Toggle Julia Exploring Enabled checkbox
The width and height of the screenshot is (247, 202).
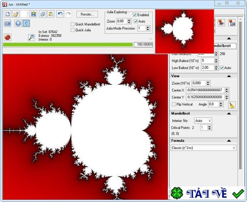134,15
